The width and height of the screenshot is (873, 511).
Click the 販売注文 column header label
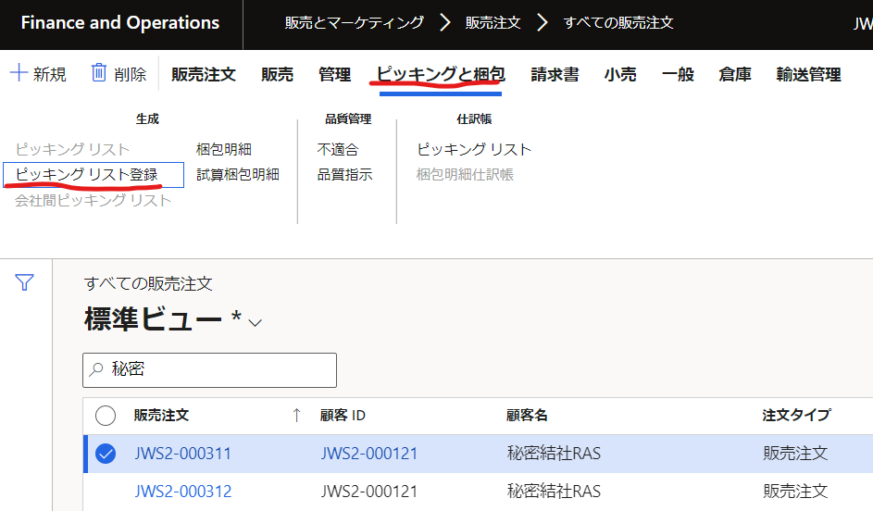161,416
